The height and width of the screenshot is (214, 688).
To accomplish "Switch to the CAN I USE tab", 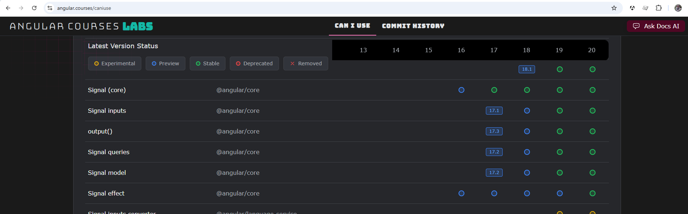I will [x=352, y=26].
